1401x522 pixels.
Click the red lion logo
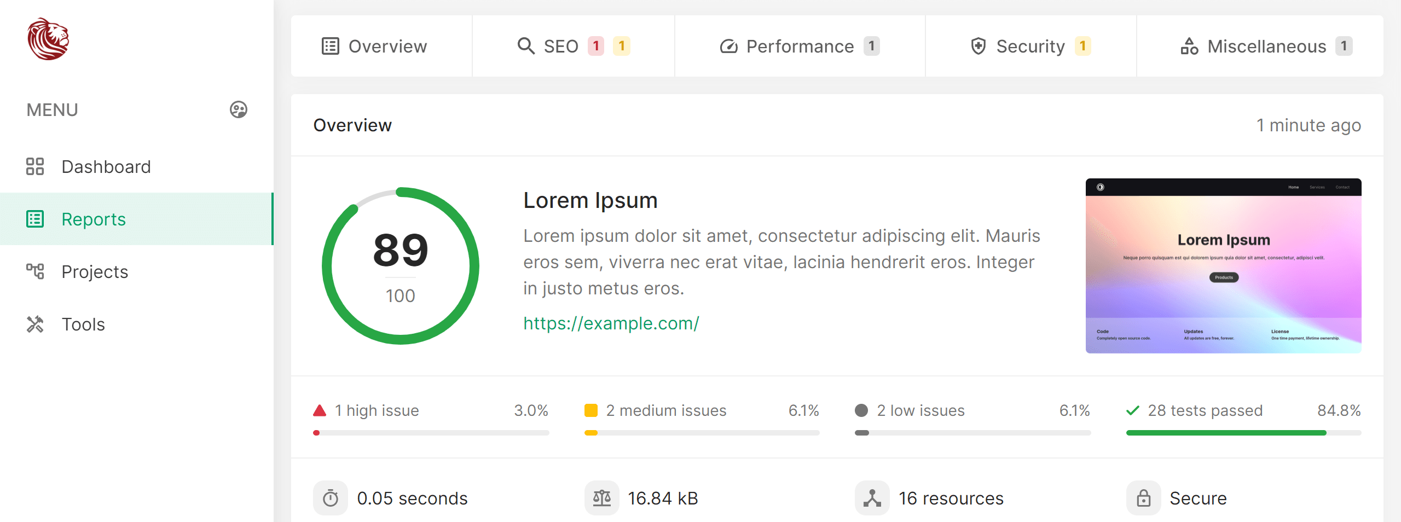tap(48, 39)
